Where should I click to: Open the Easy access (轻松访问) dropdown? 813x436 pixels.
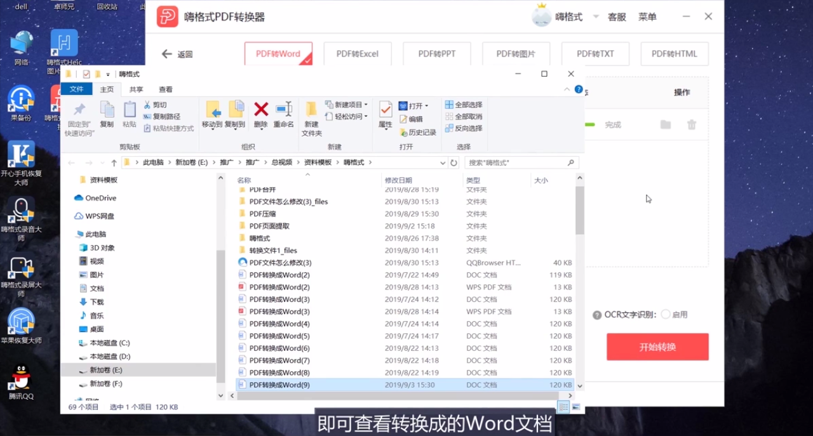(x=346, y=116)
